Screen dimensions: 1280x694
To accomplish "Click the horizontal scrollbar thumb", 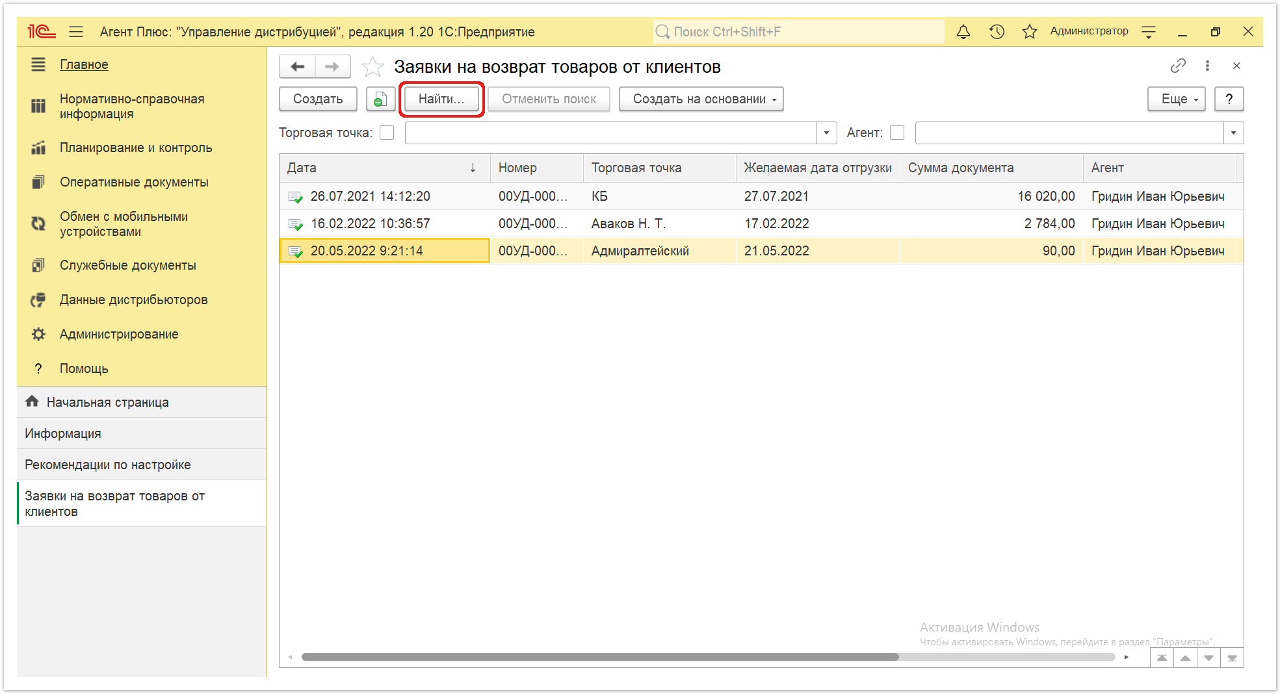I will coord(600,657).
